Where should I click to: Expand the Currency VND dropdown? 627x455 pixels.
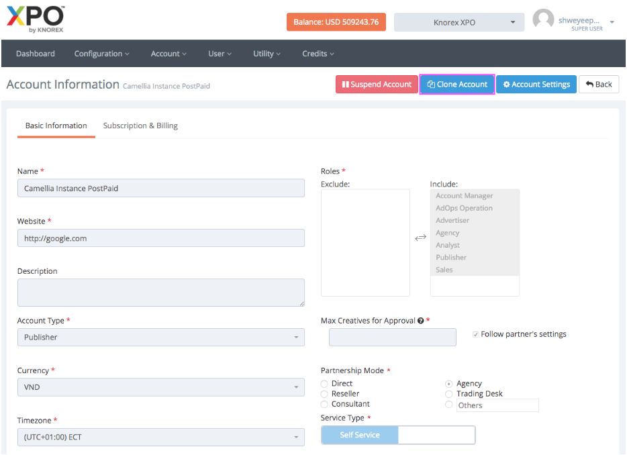(160, 387)
